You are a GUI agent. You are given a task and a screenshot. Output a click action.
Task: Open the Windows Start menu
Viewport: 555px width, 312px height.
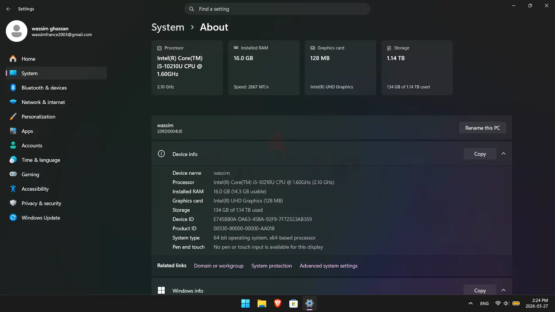point(245,303)
